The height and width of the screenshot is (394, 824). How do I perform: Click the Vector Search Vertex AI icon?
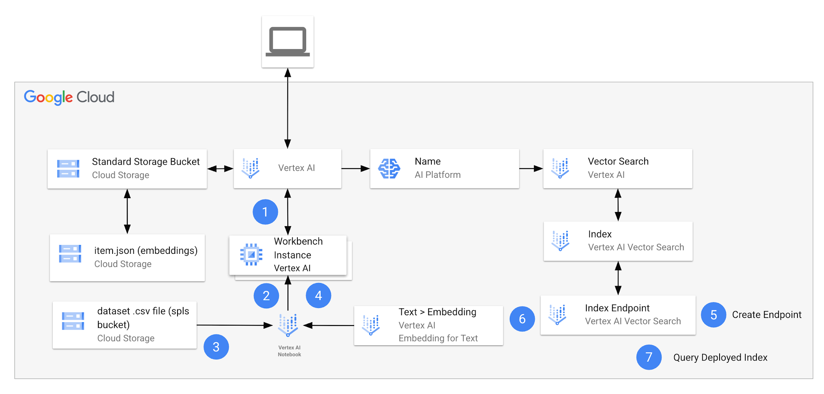tap(560, 168)
